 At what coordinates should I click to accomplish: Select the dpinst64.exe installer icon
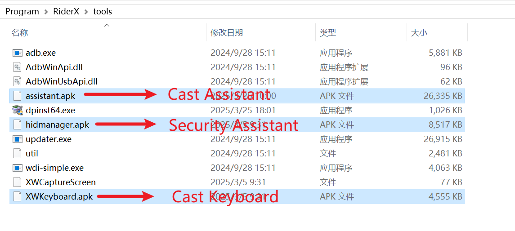[18, 110]
